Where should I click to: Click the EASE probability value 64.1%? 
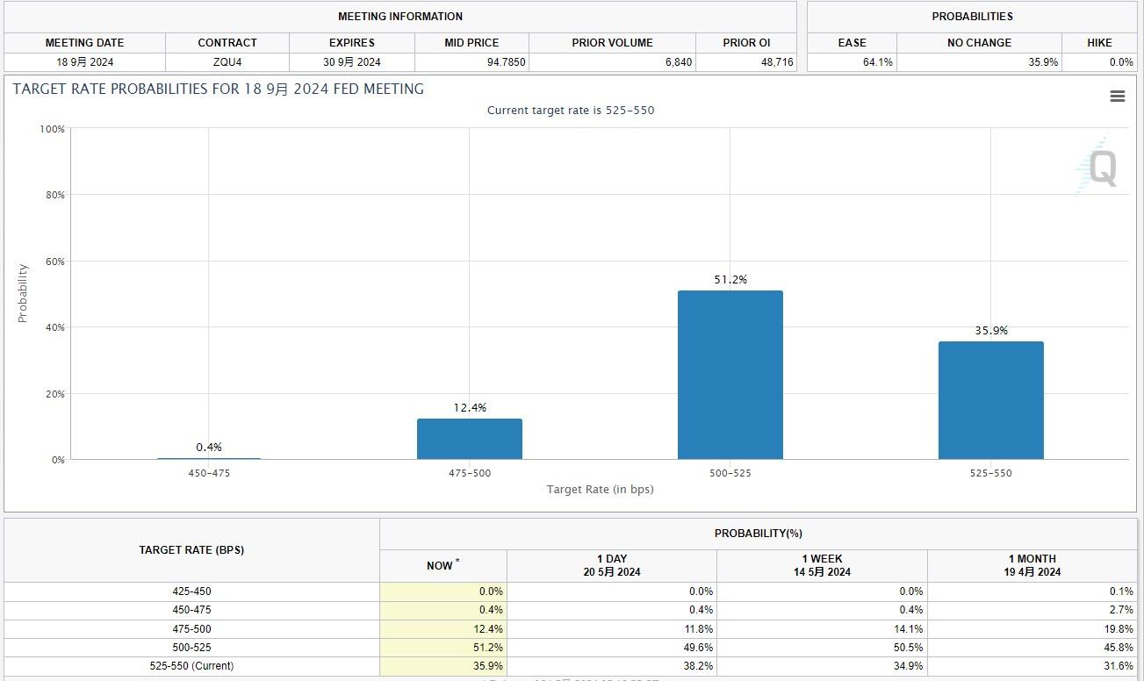pos(877,62)
